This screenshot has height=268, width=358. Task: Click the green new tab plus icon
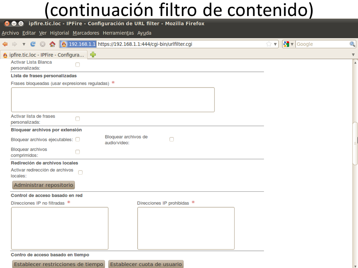[x=93, y=55]
